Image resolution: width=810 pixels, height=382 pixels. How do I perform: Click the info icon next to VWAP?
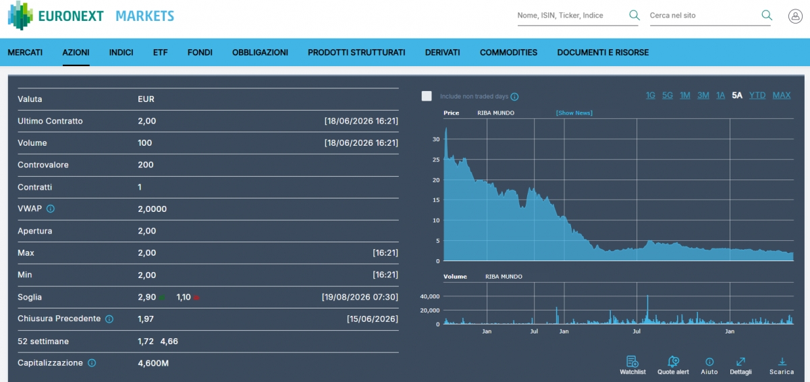51,209
